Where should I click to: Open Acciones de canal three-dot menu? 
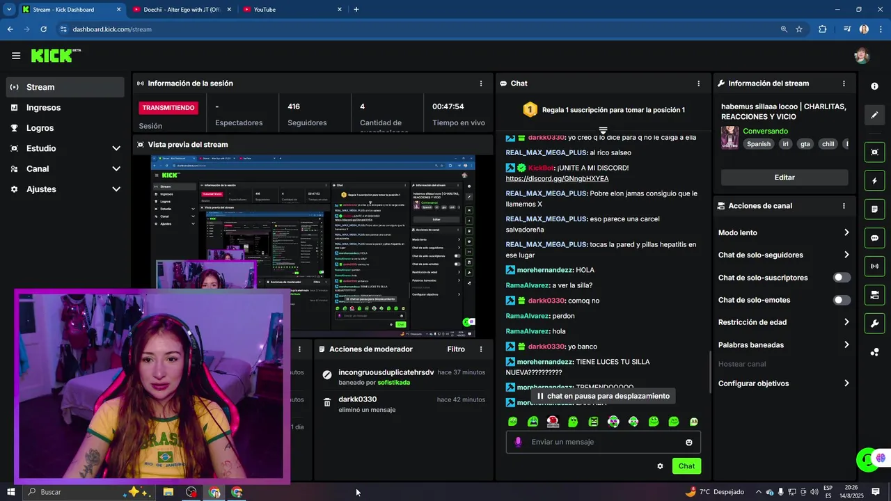pos(844,206)
